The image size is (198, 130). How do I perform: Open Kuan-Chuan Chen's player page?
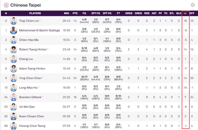[x=31, y=116]
